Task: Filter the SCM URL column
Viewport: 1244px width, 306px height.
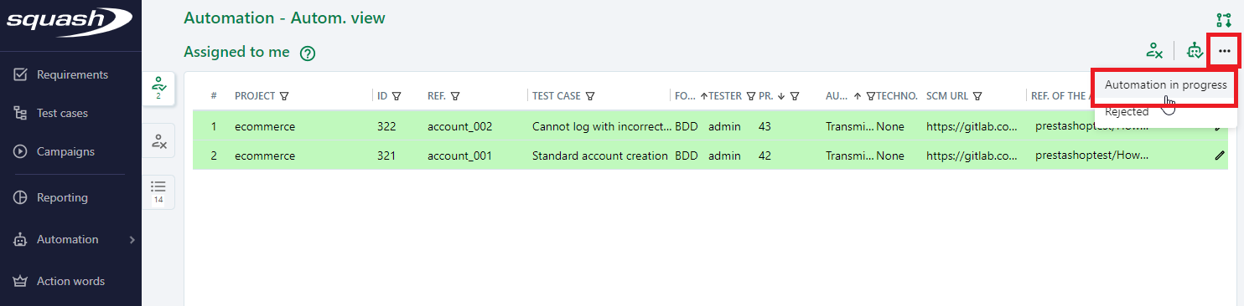Action: [977, 96]
